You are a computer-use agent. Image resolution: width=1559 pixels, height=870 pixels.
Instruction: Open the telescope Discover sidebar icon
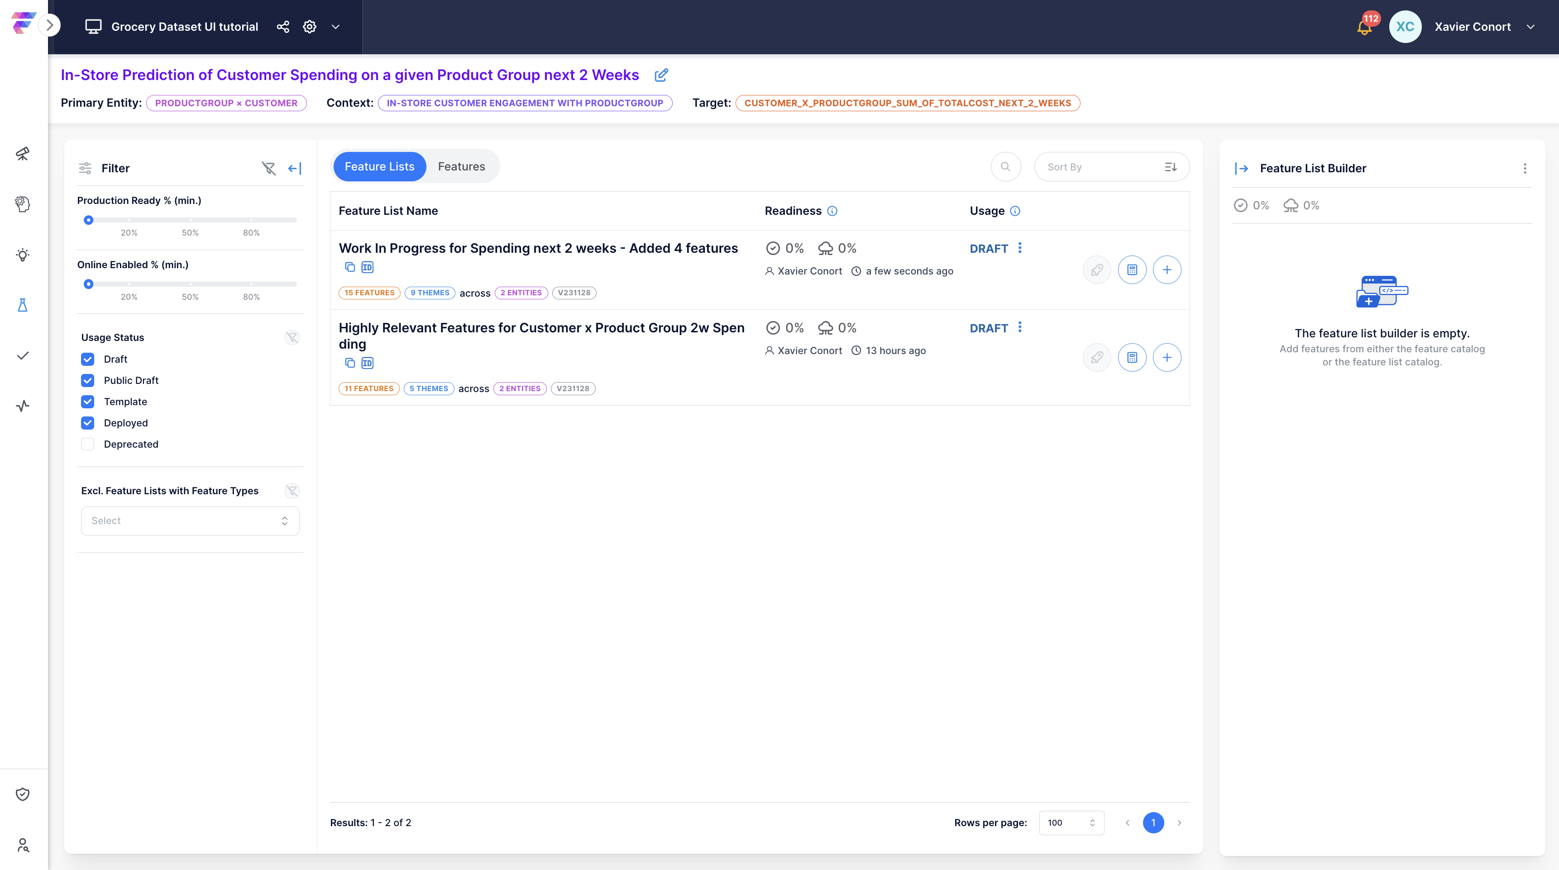point(22,154)
